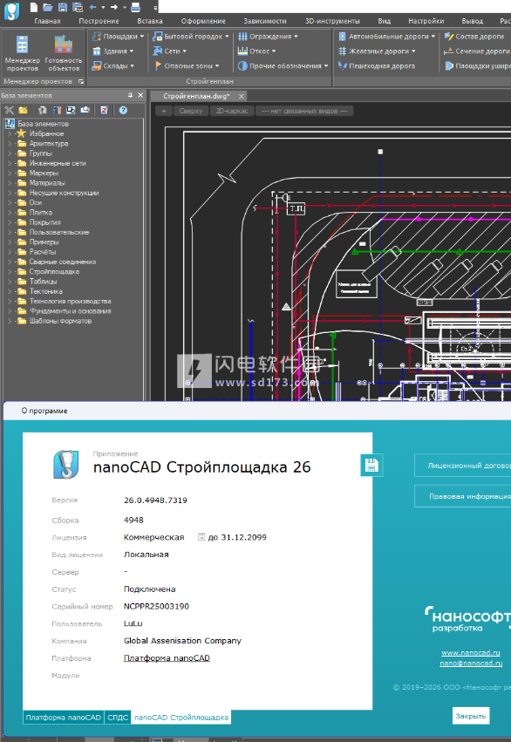Click the blue monitor icon in База элементов toolbar
The image size is (511, 742).
point(71,110)
